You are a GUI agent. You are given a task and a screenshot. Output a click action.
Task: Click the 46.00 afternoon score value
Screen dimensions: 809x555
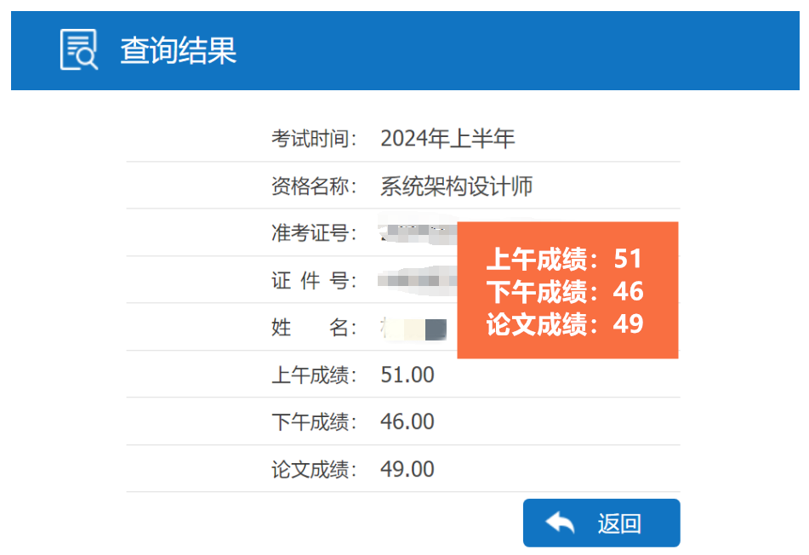coord(407,421)
